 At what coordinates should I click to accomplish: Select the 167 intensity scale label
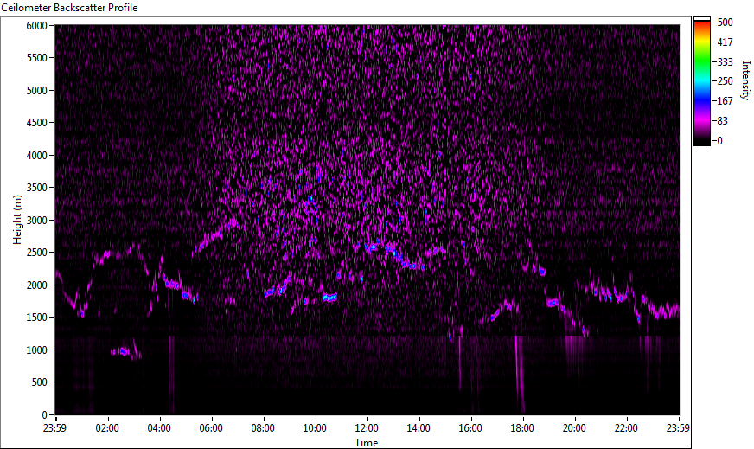click(725, 101)
